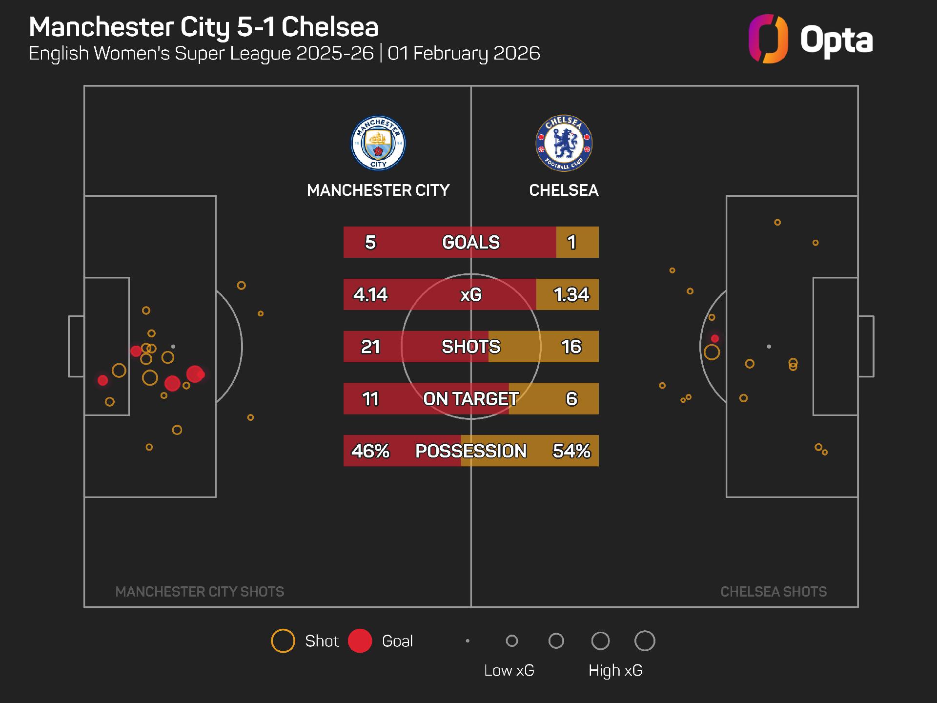This screenshot has width=937, height=703.
Task: Click the smallest Low xG legend dot
Action: point(468,641)
